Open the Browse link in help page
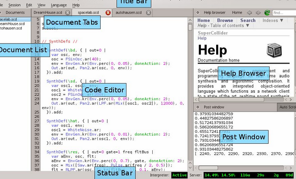The image size is (296, 179). [x=225, y=20]
